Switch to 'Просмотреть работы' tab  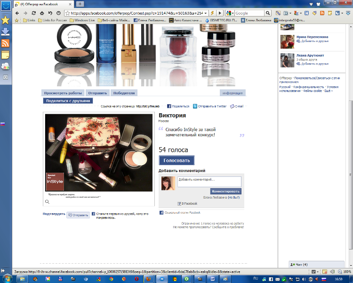63,93
